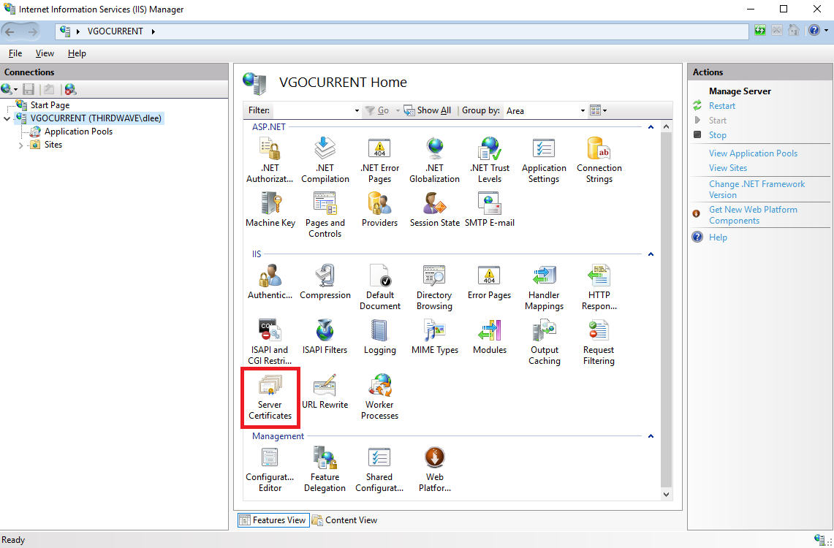This screenshot has width=834, height=548.
Task: Open the Modules feature
Action: [489, 336]
